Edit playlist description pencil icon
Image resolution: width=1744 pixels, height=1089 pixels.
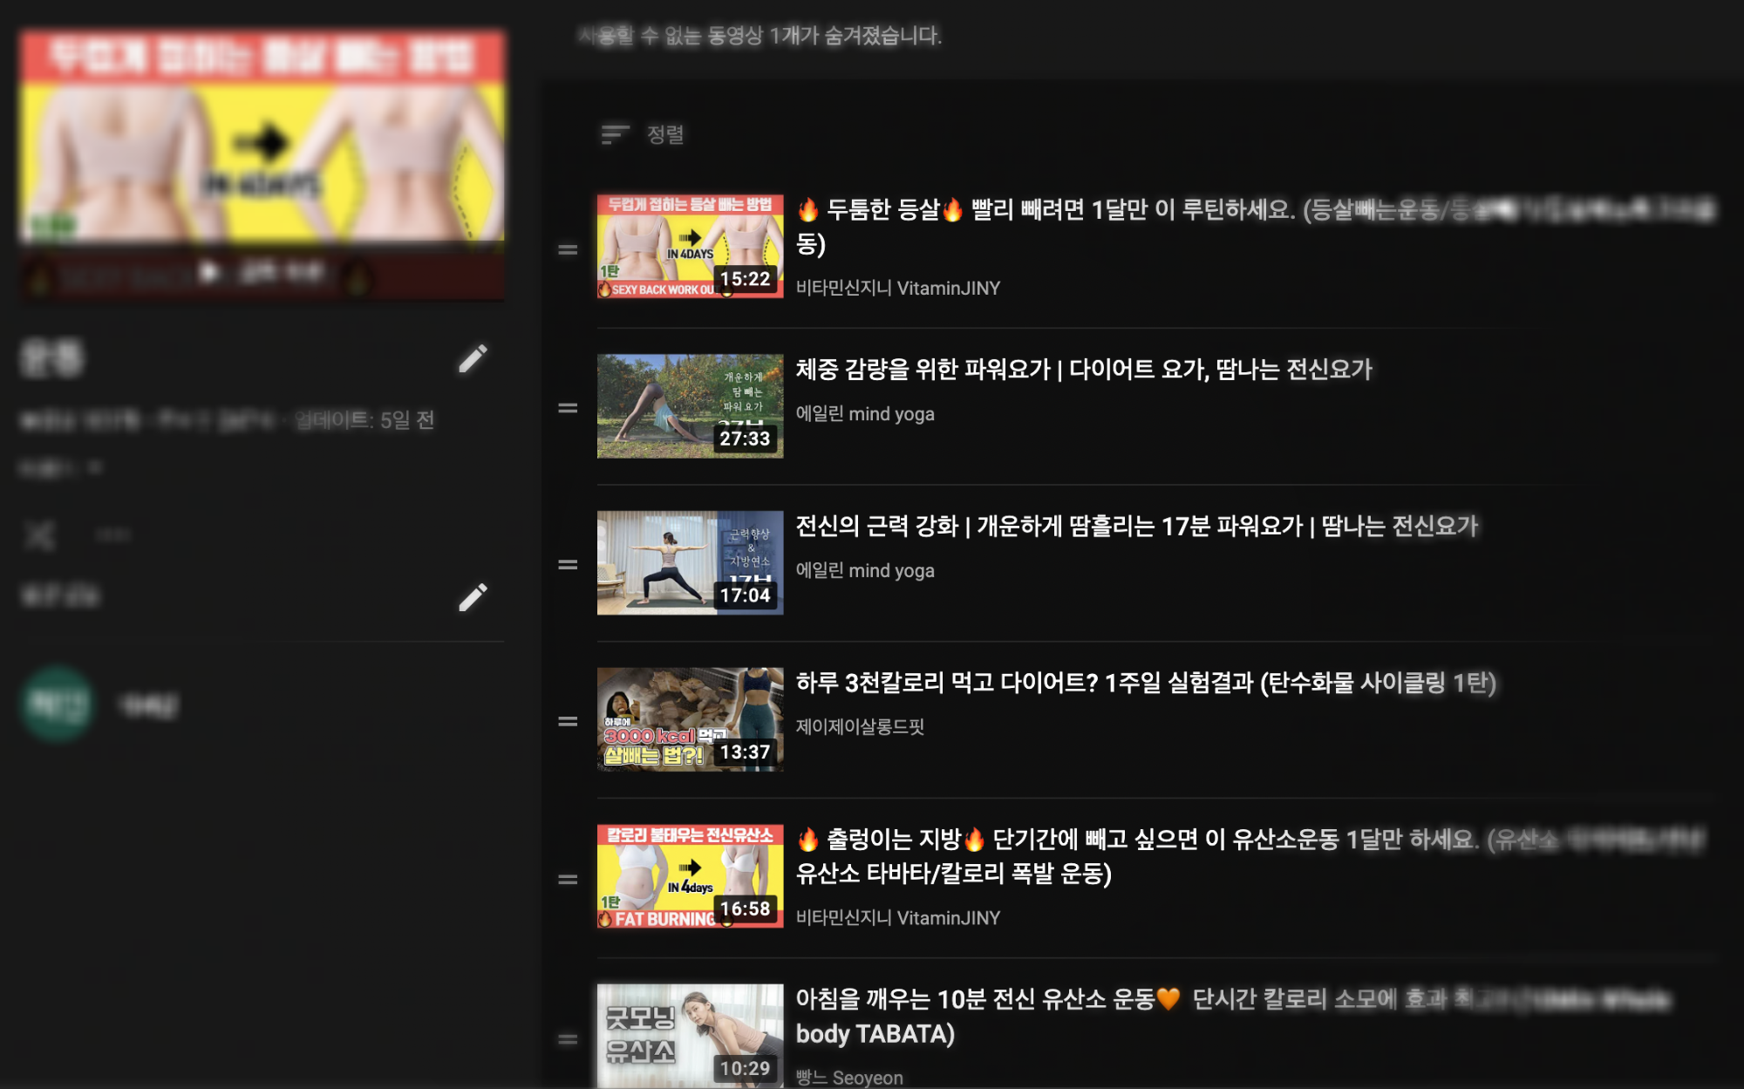[x=473, y=597]
